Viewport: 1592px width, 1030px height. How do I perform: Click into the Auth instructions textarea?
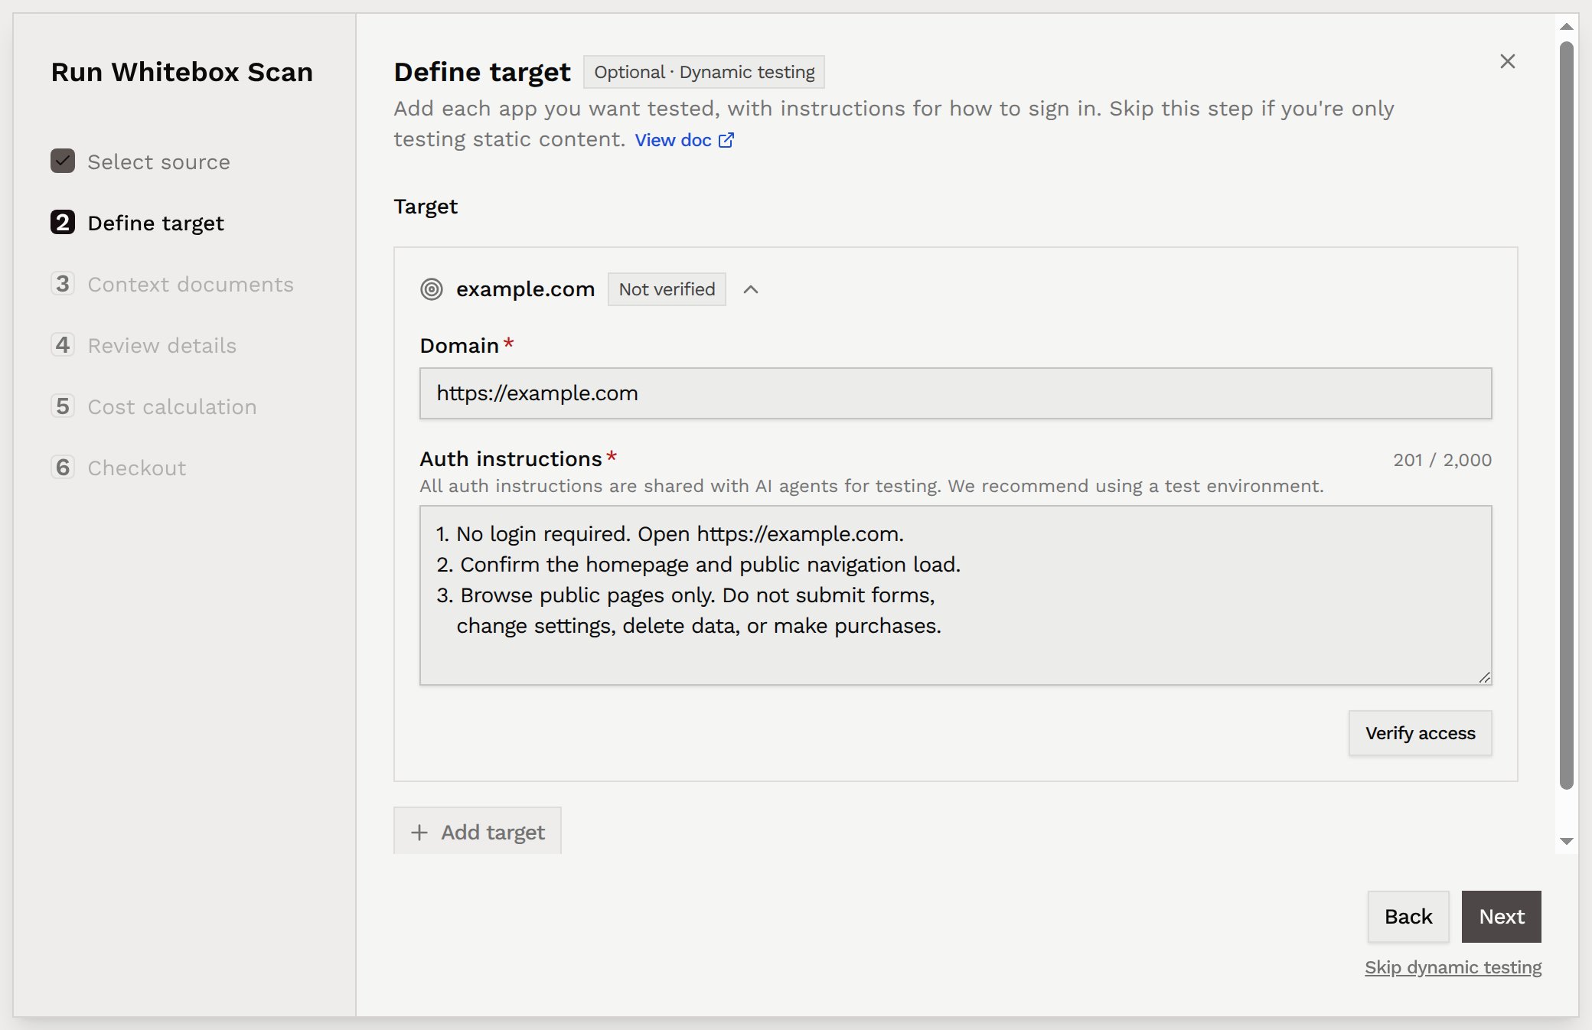955,595
